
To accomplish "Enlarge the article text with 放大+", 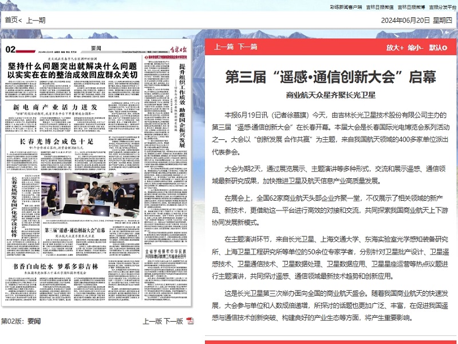I will 394,47.
